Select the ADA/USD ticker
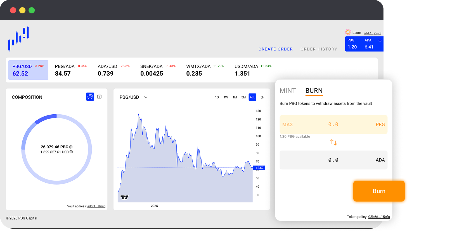This screenshot has width=452, height=232. point(113,70)
